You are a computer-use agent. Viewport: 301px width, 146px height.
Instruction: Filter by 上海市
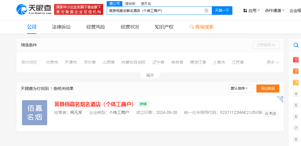219,62
